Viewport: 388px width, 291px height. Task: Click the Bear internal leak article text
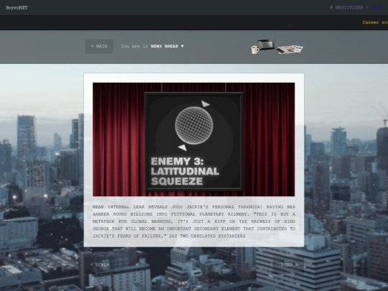tap(194, 221)
